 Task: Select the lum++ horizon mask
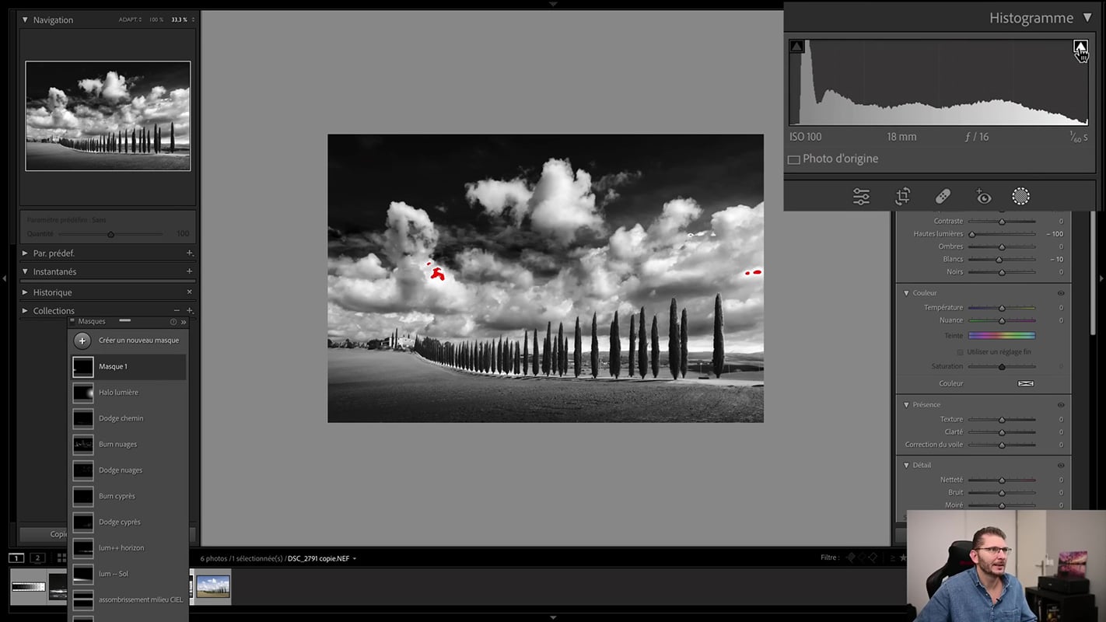(x=128, y=548)
